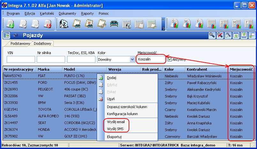257x149 pixels.
Task: Click the Miejscowość field containing Koszalin
Action: click(x=151, y=59)
